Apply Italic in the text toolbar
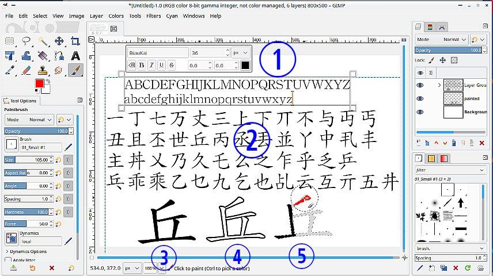This screenshot has width=493, height=276. pos(151,65)
